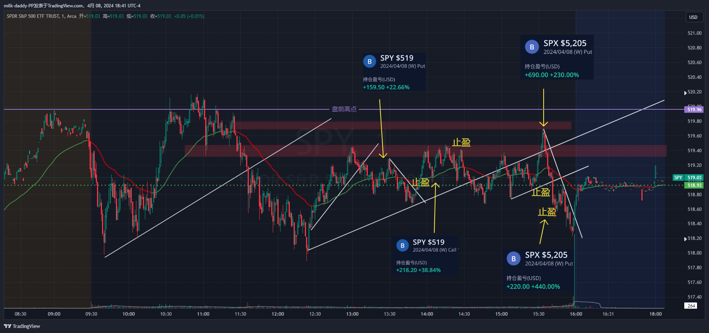Select B icon beside SPX +220.00 profit card
Screen dimensions: 709x333
[x=513, y=259]
